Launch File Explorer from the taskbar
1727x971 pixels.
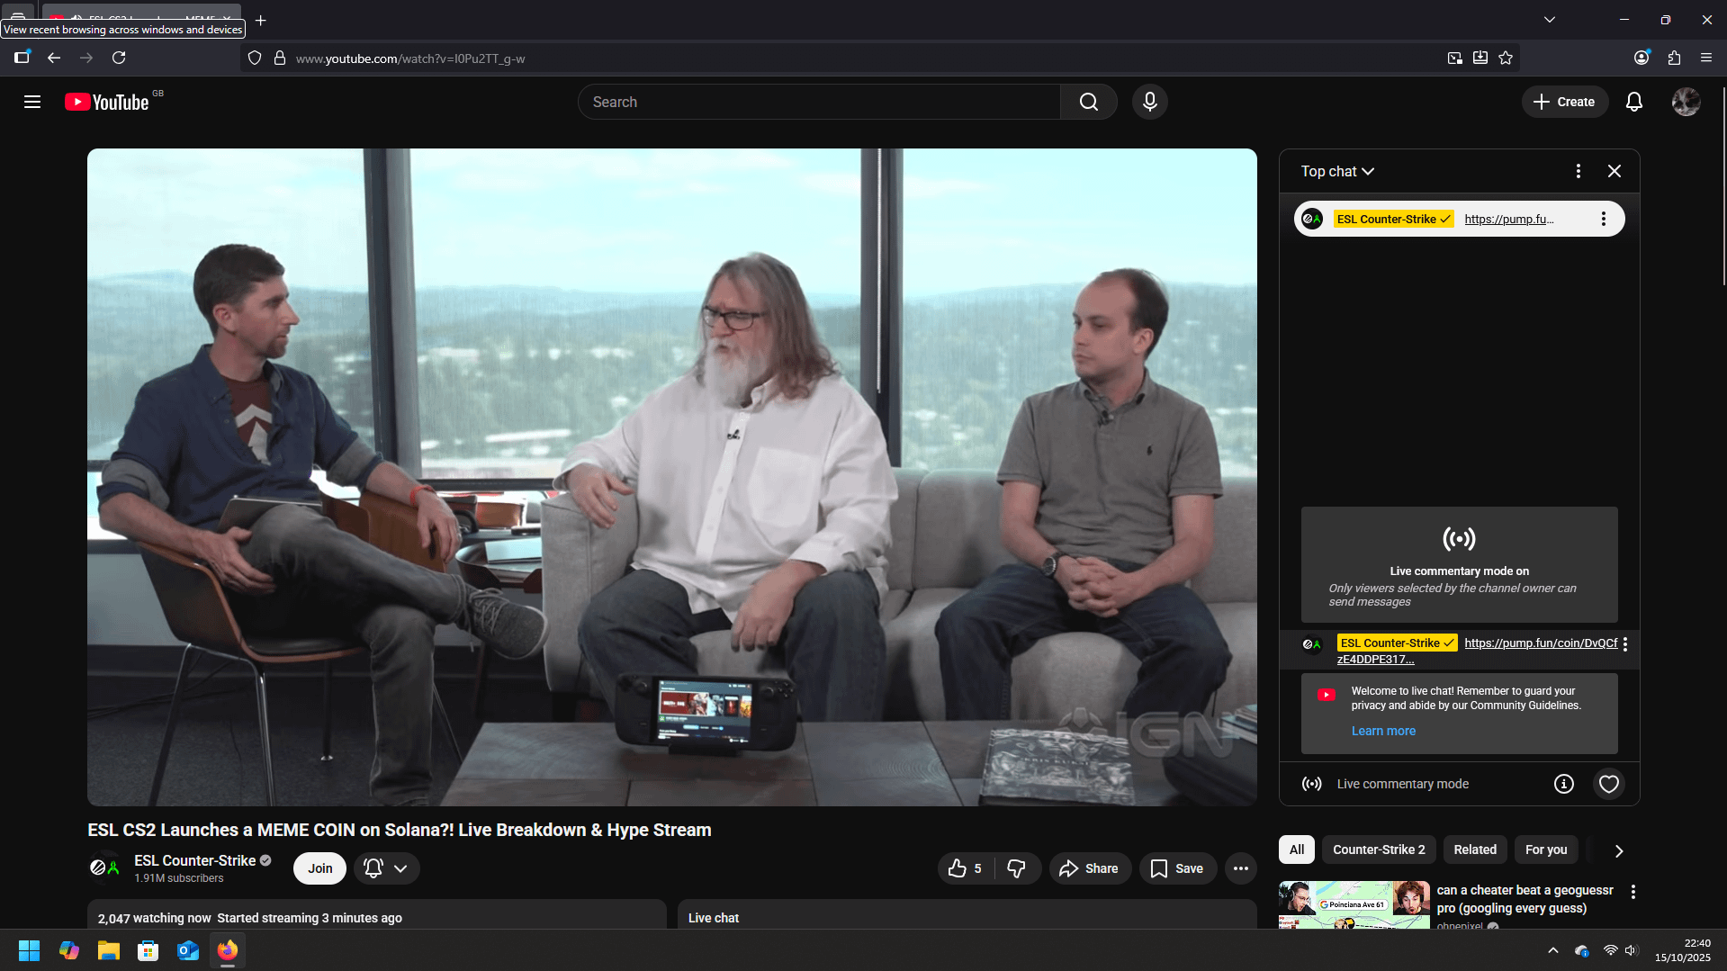pos(109,950)
